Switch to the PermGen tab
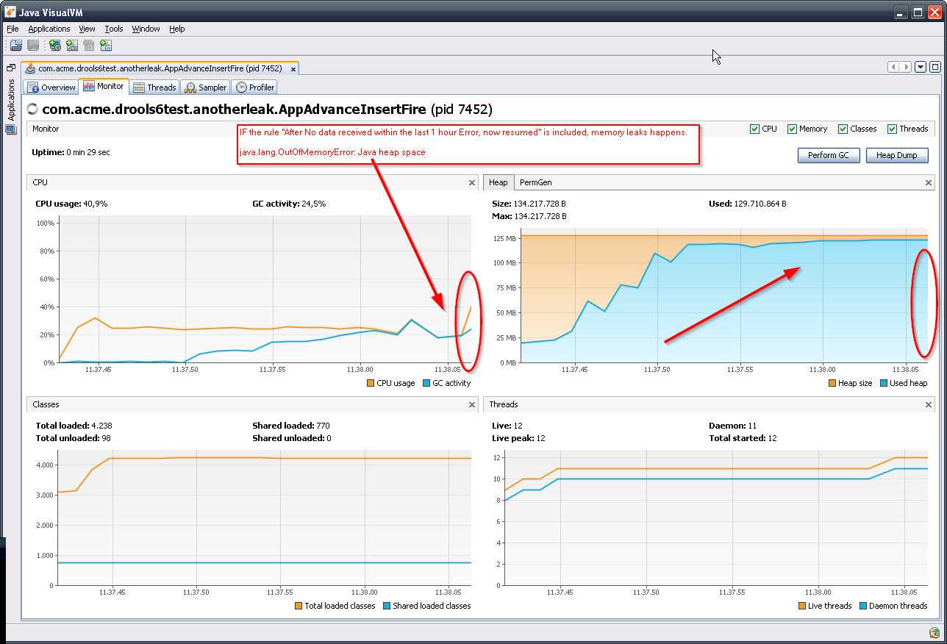The image size is (947, 644). [x=535, y=182]
